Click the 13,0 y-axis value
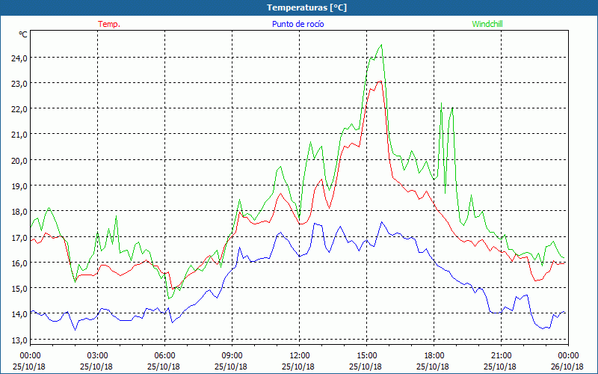598x374 pixels. click(19, 340)
